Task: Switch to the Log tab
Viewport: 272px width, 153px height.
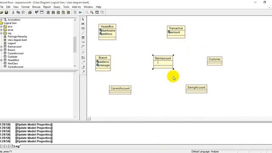Action: click(16, 146)
